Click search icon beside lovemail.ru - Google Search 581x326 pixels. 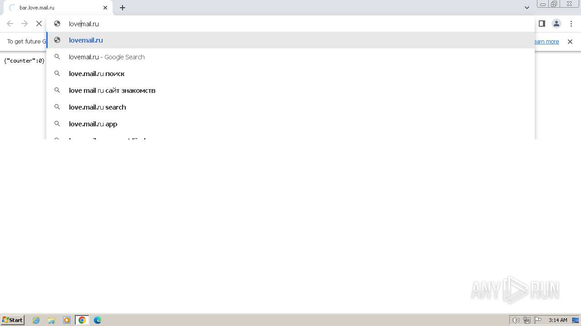(57, 57)
